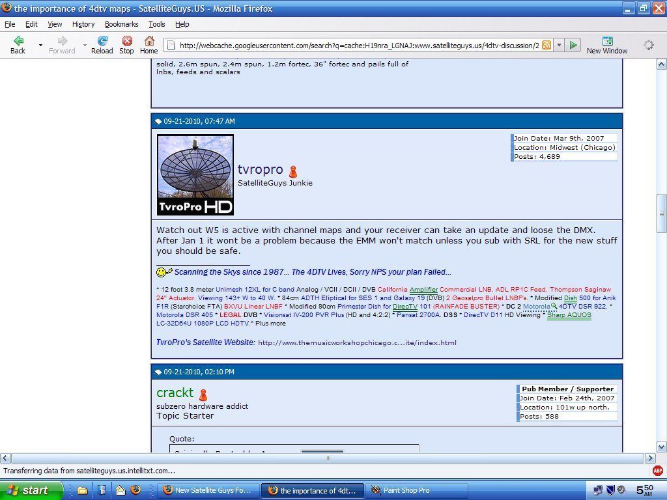The image size is (667, 500).
Task: Click the DirecTV underlined link in signature
Action: click(405, 307)
